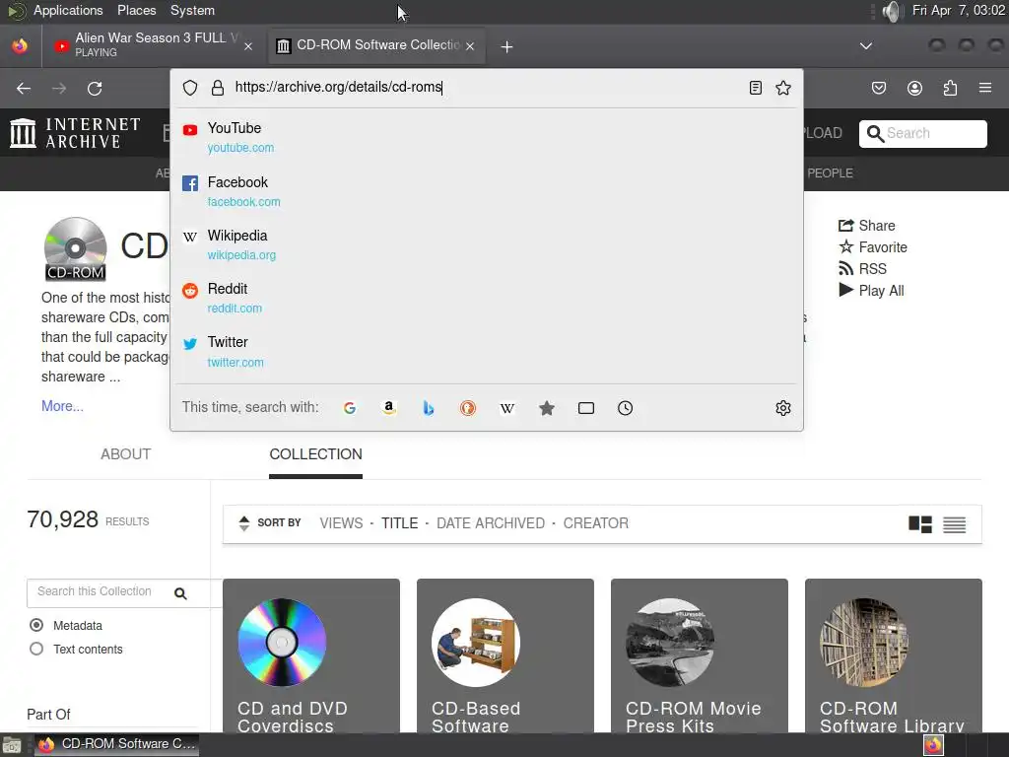The width and height of the screenshot is (1009, 757).
Task: Click the volume speaker icon
Action: coord(892,11)
